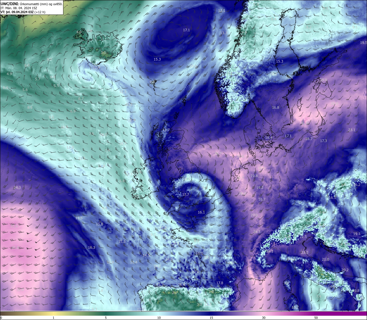Viewport: 367px width, 320px height.
Task: Click the 21.5 value label
Action: [x=303, y=237]
